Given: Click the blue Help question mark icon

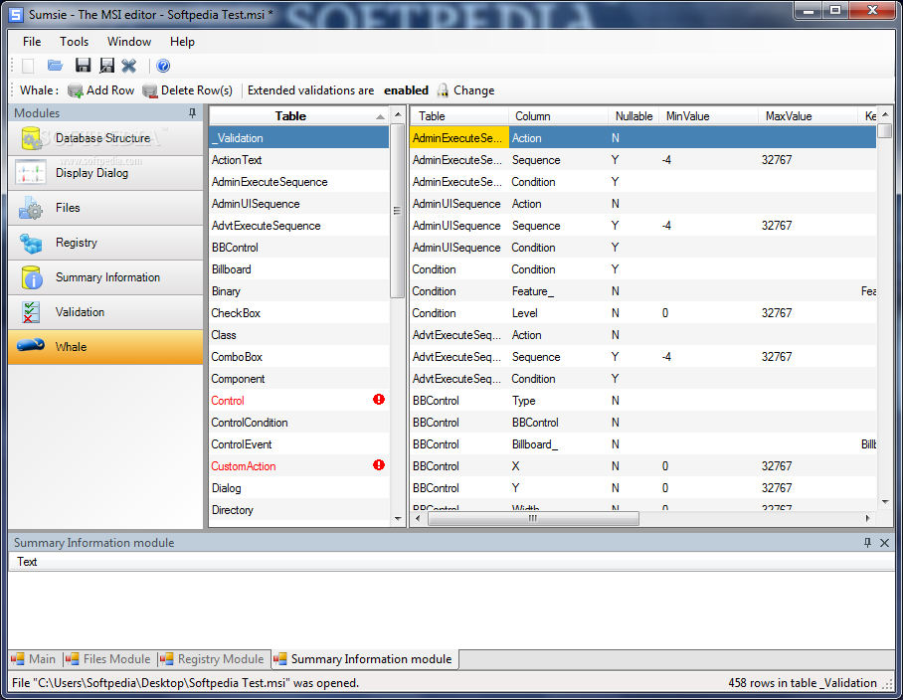Looking at the screenshot, I should point(163,66).
